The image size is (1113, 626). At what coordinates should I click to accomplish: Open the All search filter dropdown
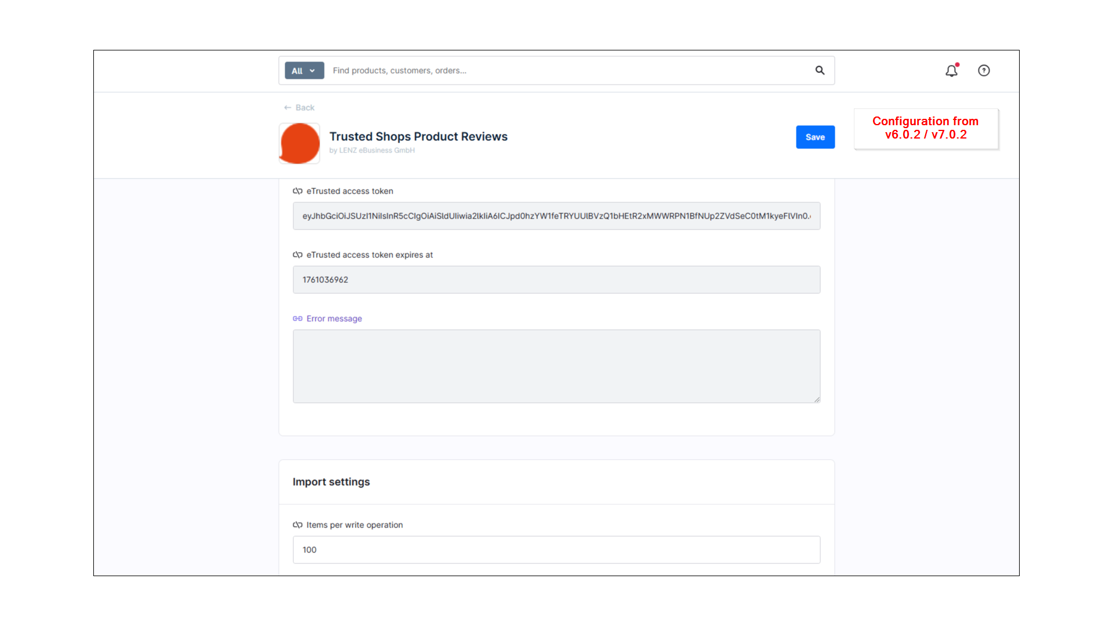(304, 71)
